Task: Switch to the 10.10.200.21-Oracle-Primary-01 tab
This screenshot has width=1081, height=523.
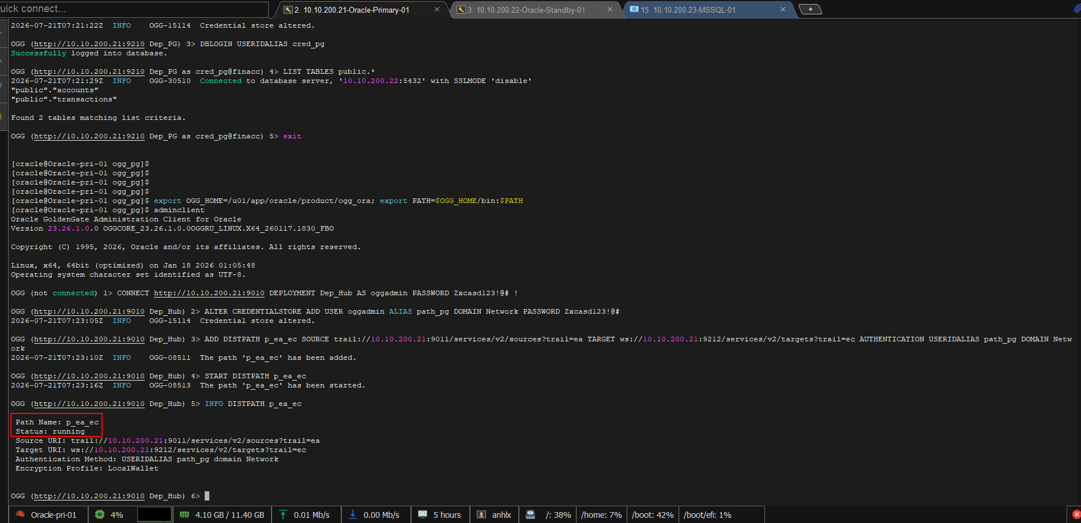Action: pos(352,10)
